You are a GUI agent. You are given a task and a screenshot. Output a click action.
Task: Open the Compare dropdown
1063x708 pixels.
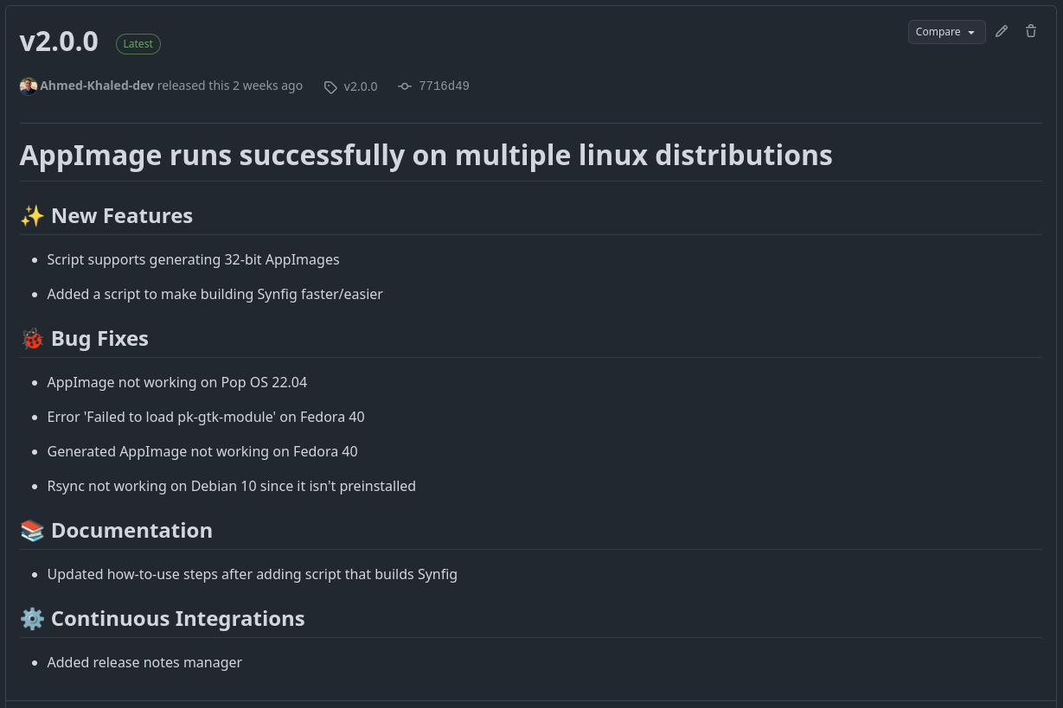pyautogui.click(x=946, y=32)
